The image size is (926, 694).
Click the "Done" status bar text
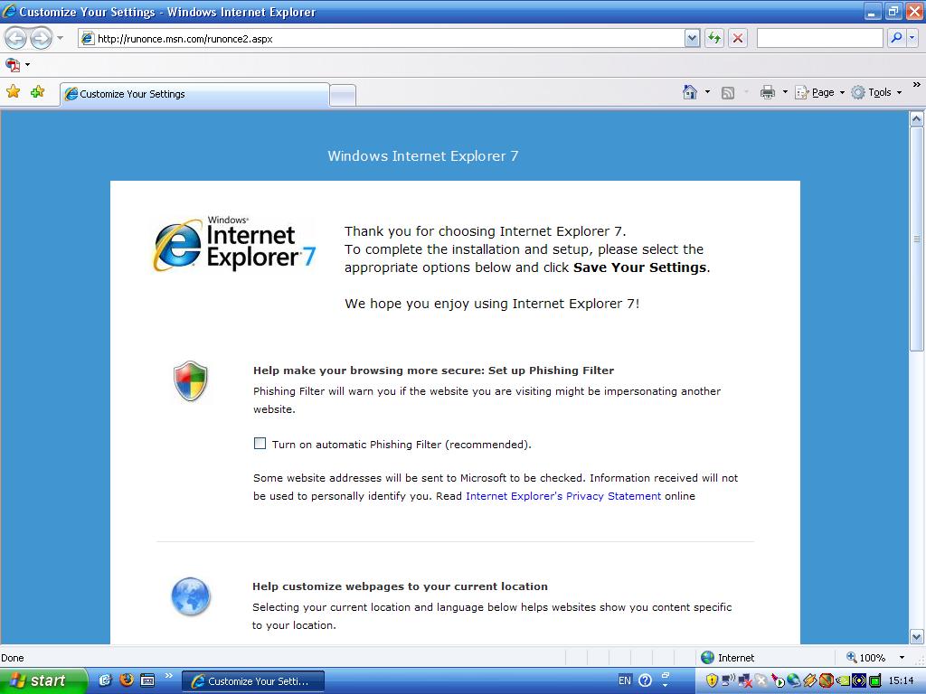point(13,658)
